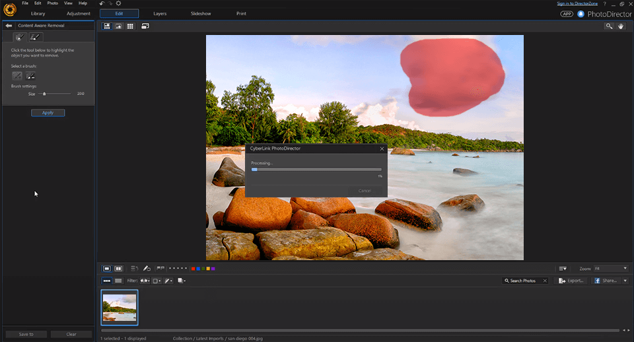This screenshot has height=342, width=634.
Task: Click the back arrow in Content Aware Removal
Action: (9, 25)
